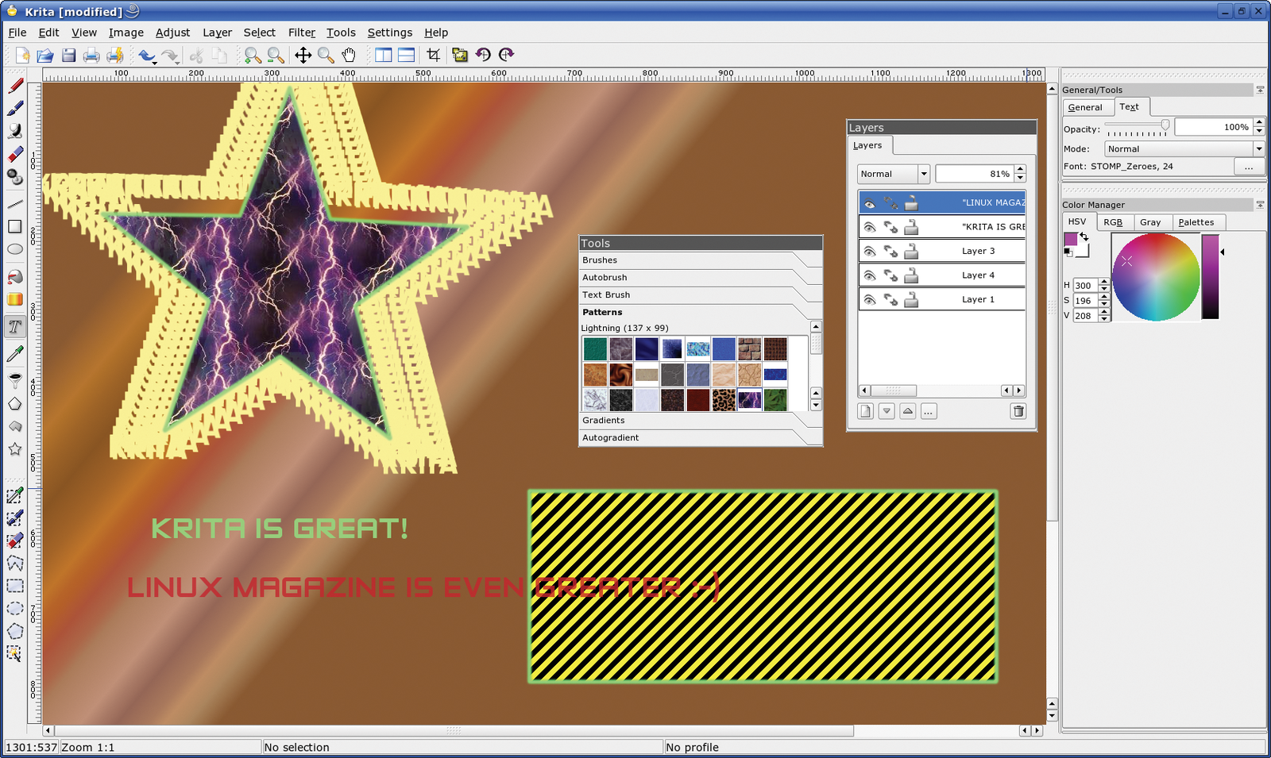
Task: Open the layer blend mode Normal dropdown
Action: click(x=894, y=174)
